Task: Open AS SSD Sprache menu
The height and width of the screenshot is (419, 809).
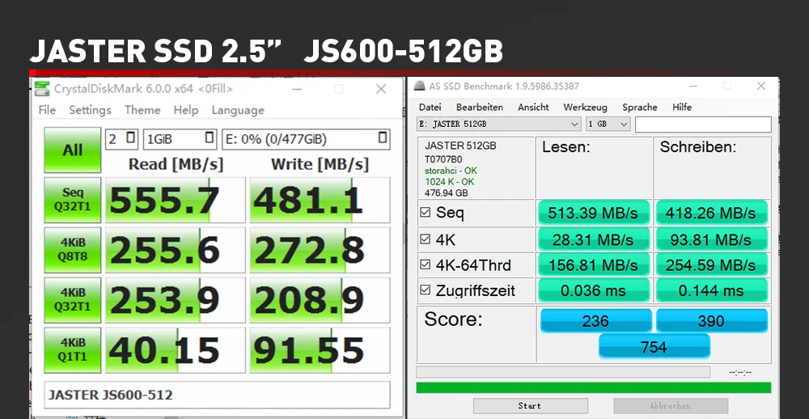Action: pos(639,108)
